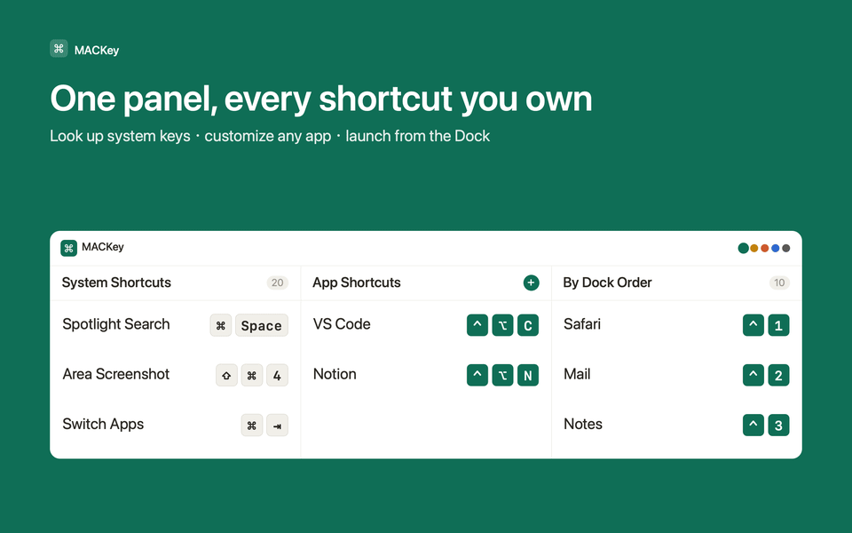Click the N key of Notion shortcut

pos(527,375)
